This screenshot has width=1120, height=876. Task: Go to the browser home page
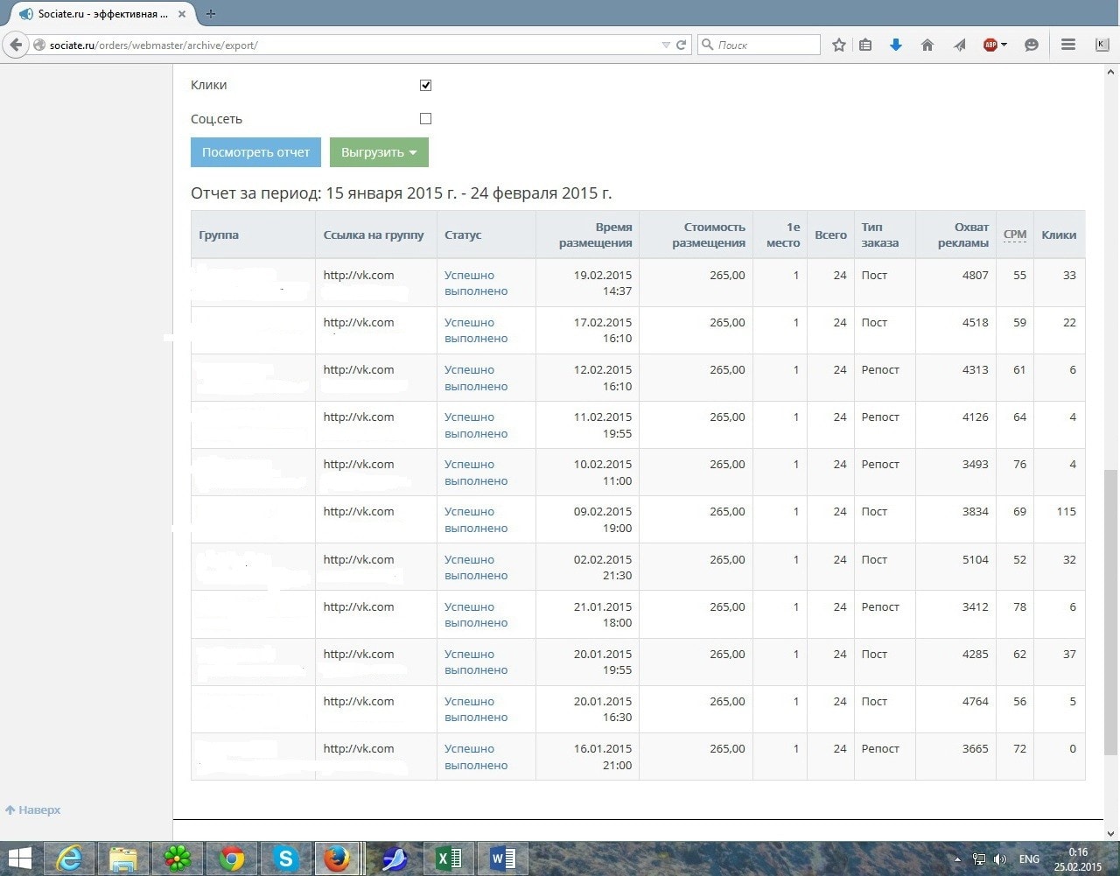[927, 45]
